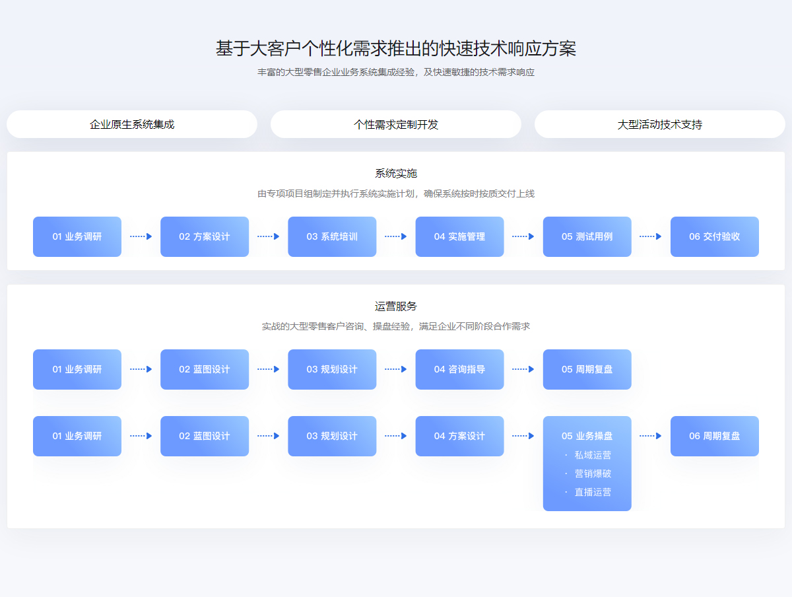This screenshot has height=597, width=792.
Task: Select the 企业原生系统集成 tab
Action: (132, 124)
